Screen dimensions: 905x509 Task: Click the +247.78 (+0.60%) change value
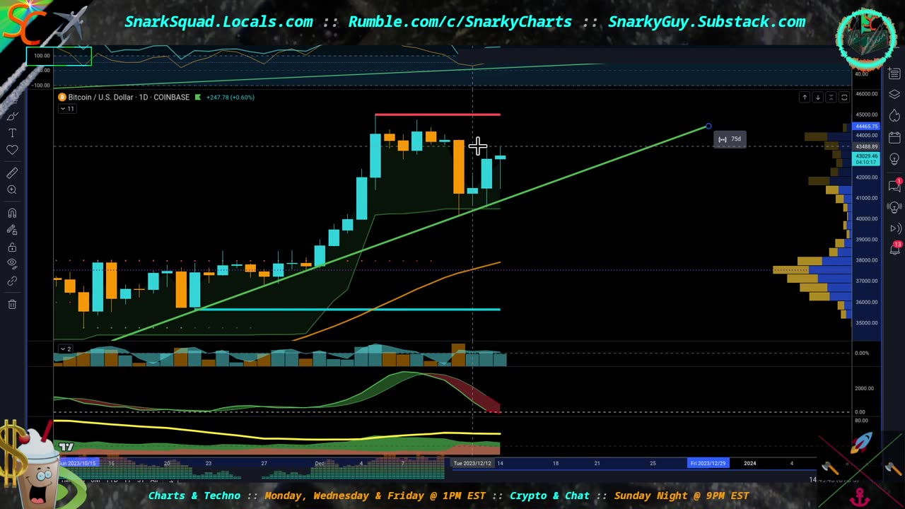pyautogui.click(x=230, y=98)
